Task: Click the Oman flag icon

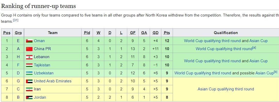Action: point(29,41)
